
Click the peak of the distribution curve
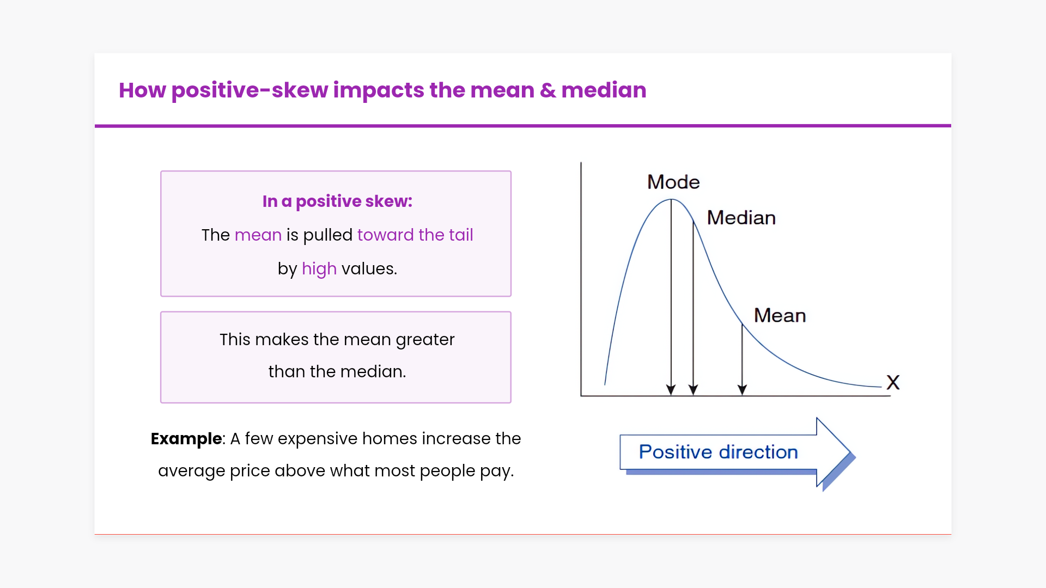(x=671, y=200)
